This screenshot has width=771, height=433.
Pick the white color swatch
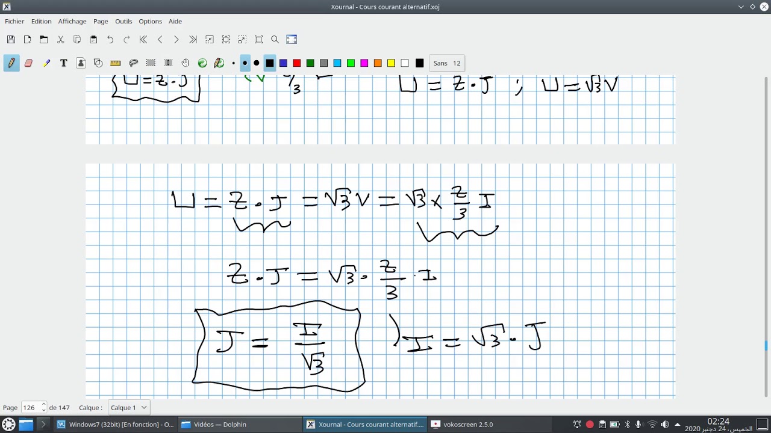click(405, 63)
